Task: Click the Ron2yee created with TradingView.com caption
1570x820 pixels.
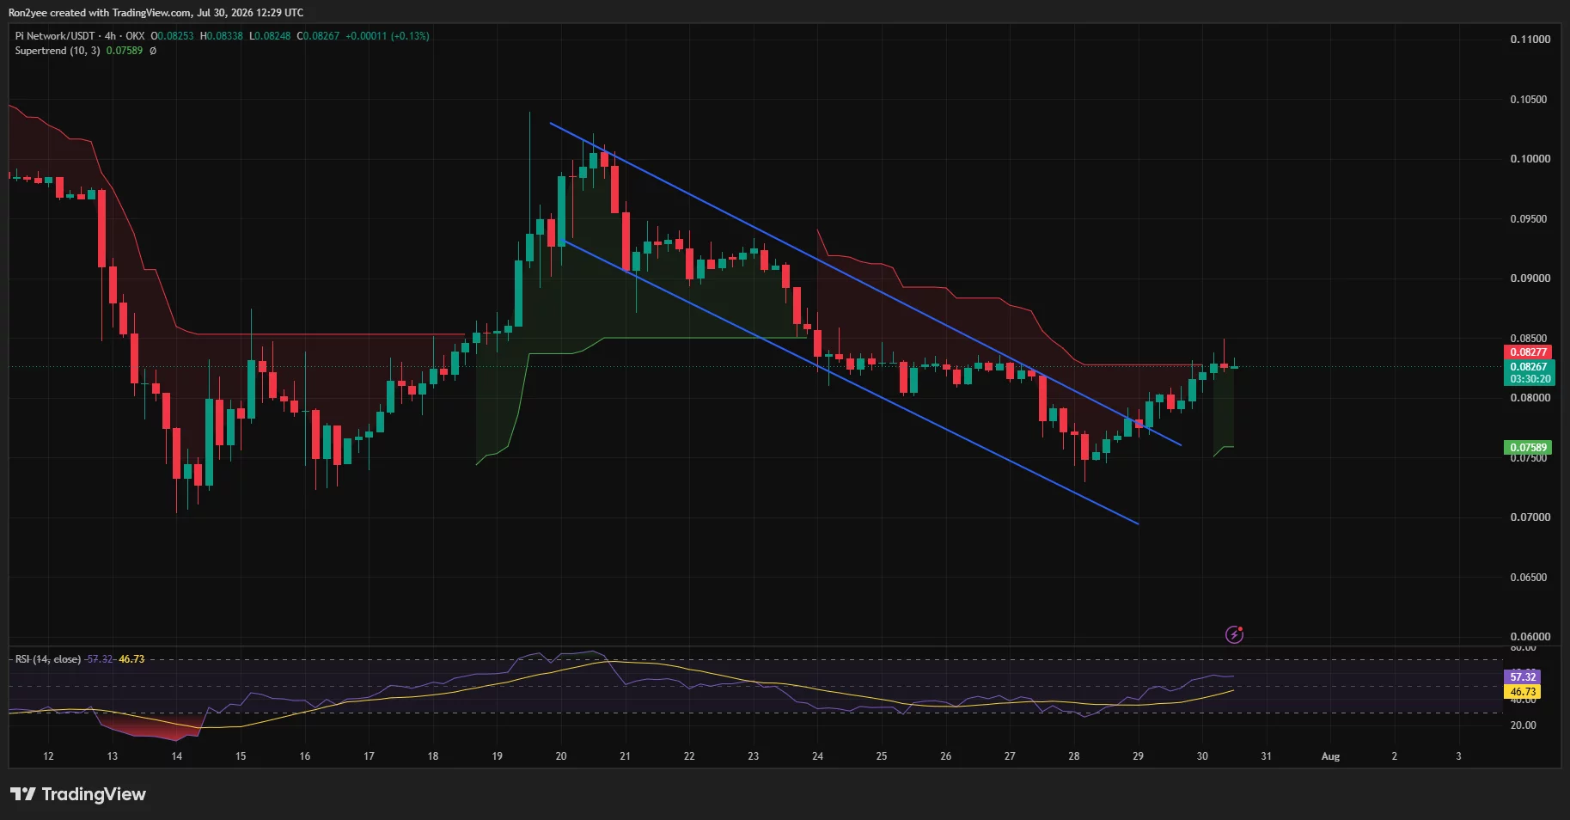Action: coord(156,13)
